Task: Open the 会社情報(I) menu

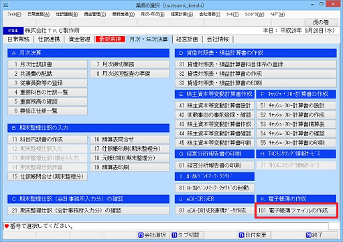Action: click(x=210, y=14)
